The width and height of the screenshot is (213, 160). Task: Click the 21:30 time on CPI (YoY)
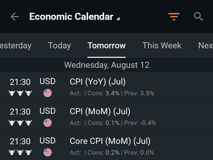[x=20, y=82]
